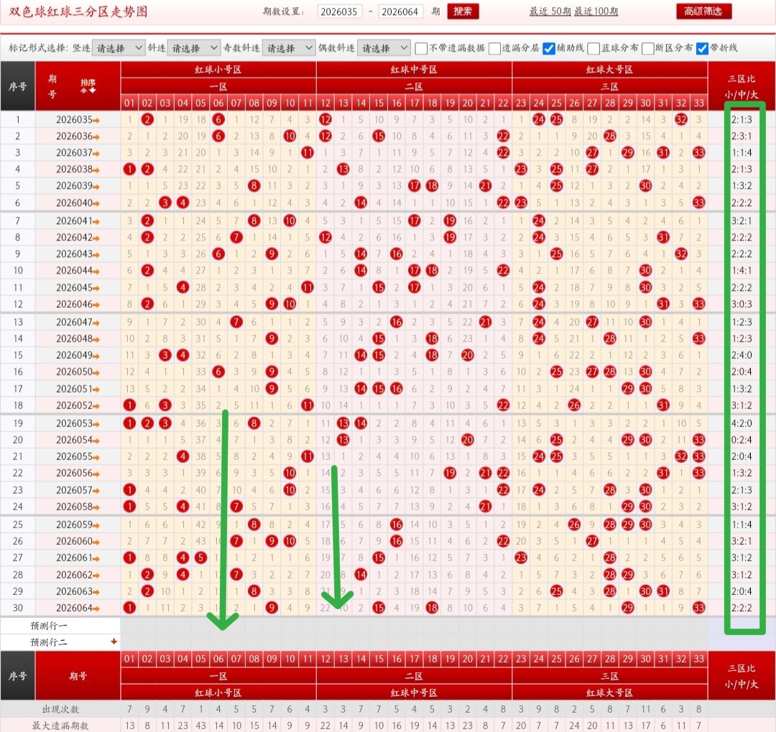
Task: Click the 预测行二 row label
Action: point(49,642)
